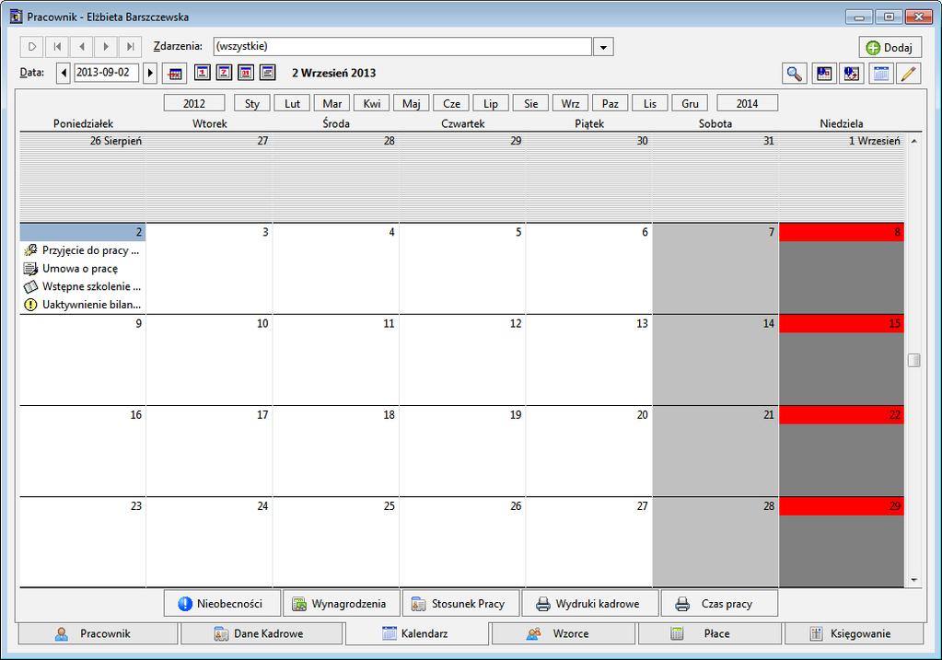This screenshot has width=942, height=660.
Task: Switch to month view calendar icon
Action: pyautogui.click(x=246, y=73)
